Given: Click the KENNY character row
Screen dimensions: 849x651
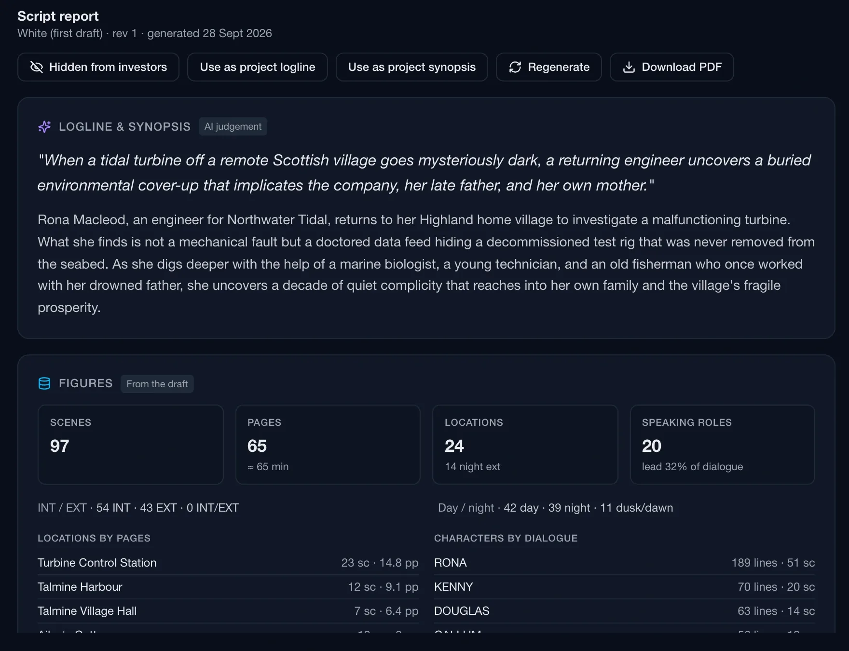Looking at the screenshot, I should 625,587.
